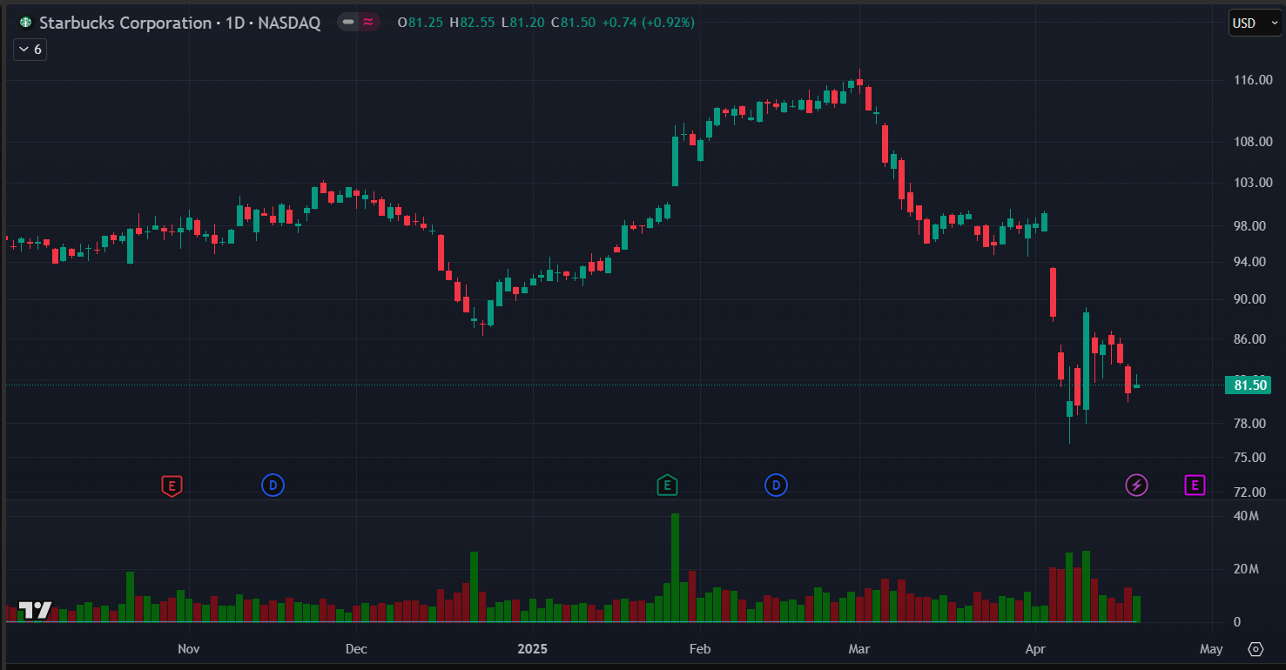Viewport: 1286px width, 670px height.
Task: Click the 103.00 price axis label
Action: (1255, 183)
